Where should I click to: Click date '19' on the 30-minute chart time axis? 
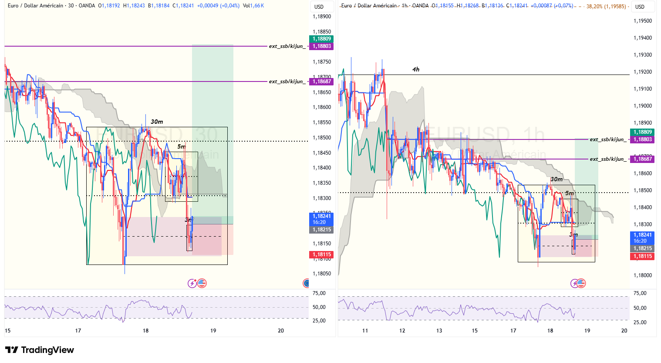[213, 331]
